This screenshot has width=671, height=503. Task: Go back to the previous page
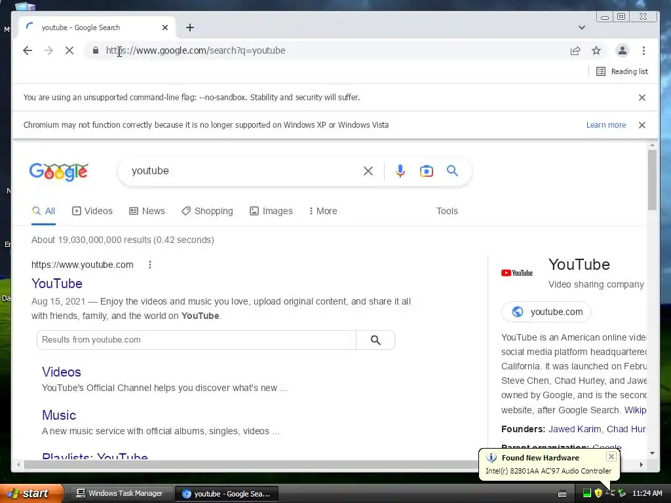tap(28, 50)
